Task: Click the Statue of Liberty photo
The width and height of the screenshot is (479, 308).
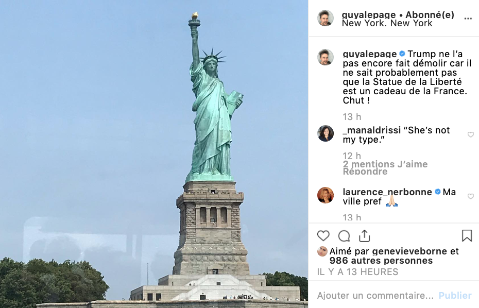Action: tap(154, 154)
